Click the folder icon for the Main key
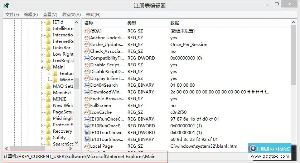This screenshot has height=163, width=300. (x=48, y=67)
